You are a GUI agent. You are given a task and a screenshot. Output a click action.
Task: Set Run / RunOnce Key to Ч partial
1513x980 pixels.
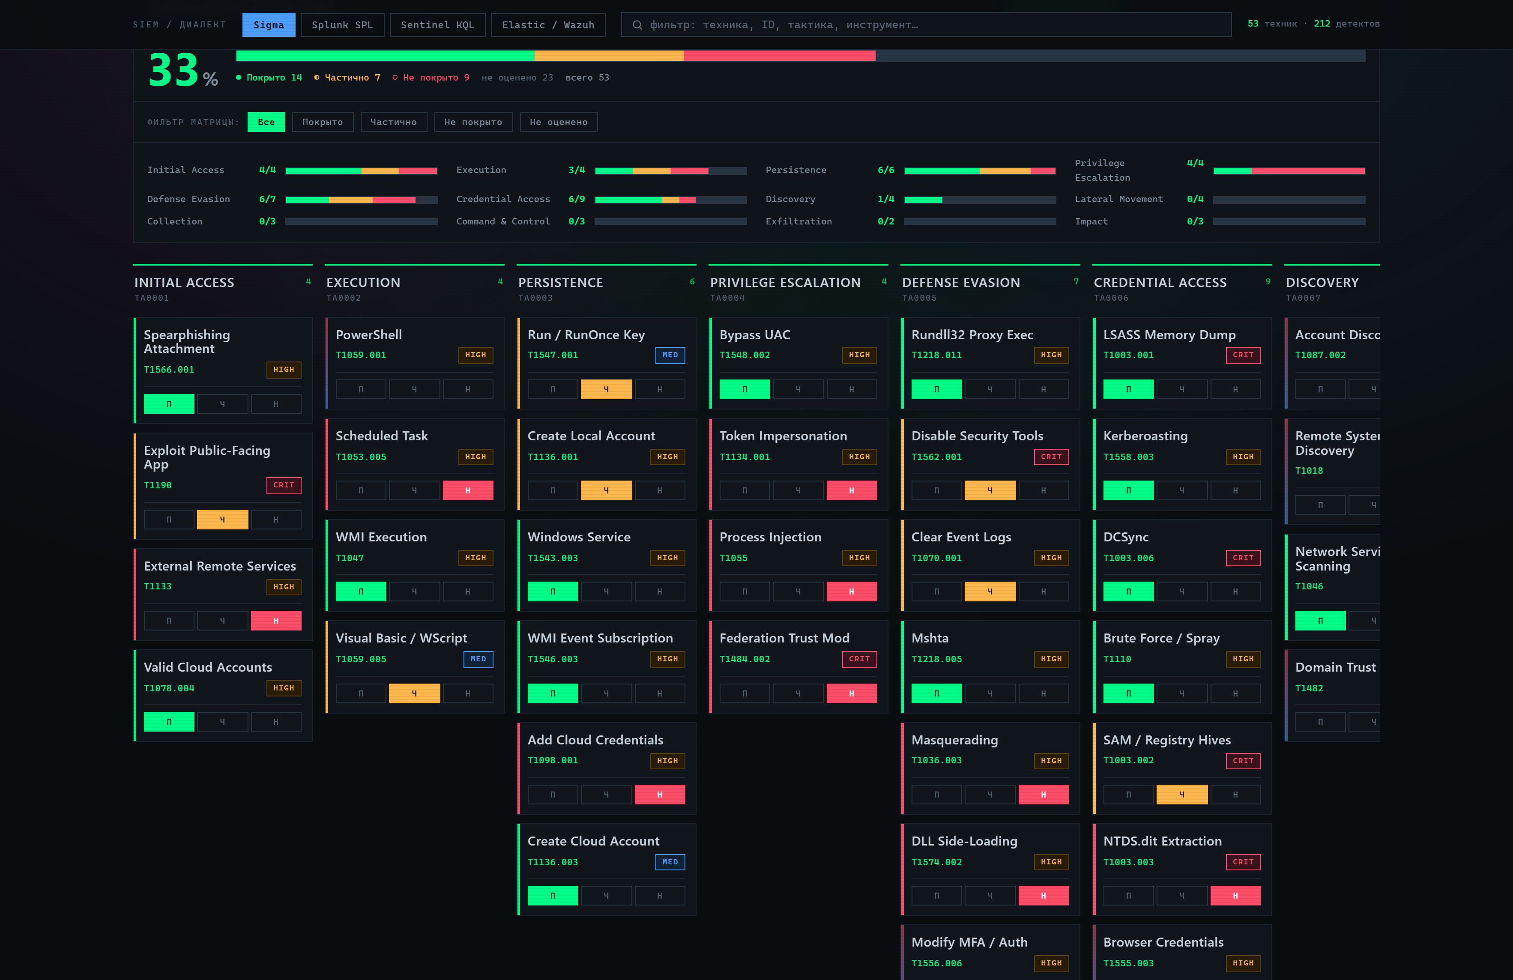pyautogui.click(x=607, y=390)
